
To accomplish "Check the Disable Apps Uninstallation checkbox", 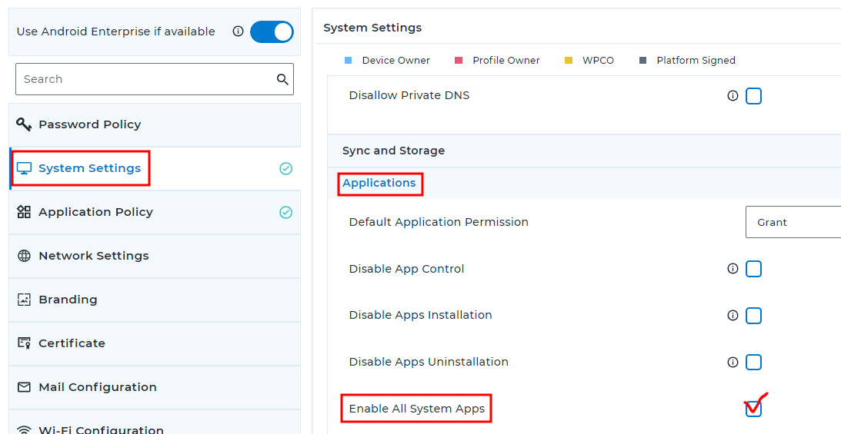I will pyautogui.click(x=753, y=363).
